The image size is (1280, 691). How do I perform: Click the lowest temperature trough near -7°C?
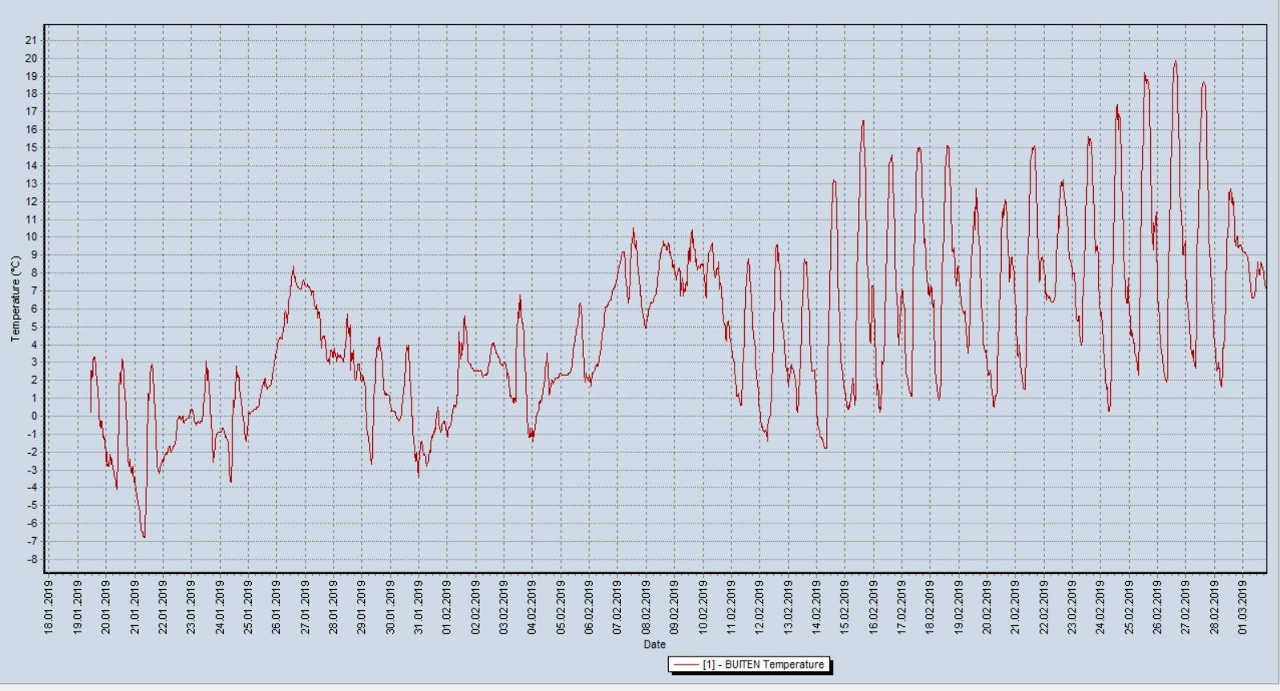click(x=144, y=536)
